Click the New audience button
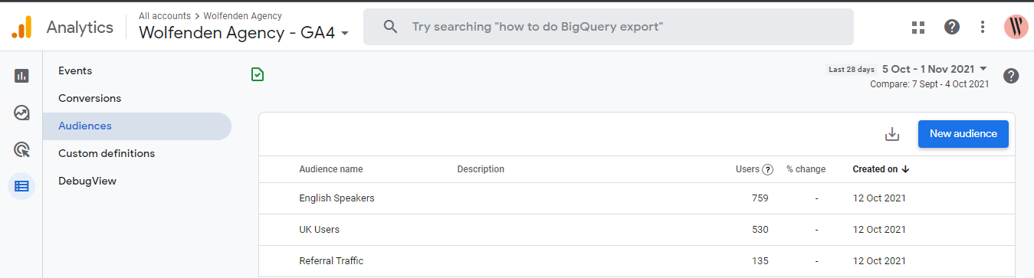 (x=963, y=133)
